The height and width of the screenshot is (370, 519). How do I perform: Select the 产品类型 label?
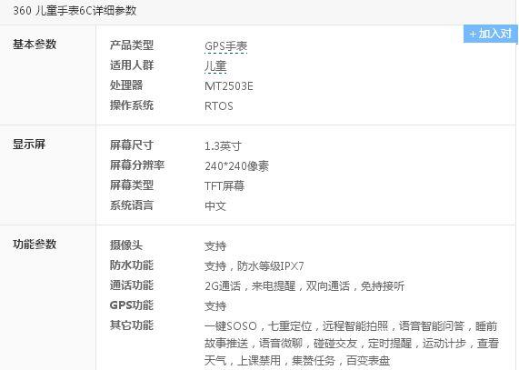(x=132, y=45)
